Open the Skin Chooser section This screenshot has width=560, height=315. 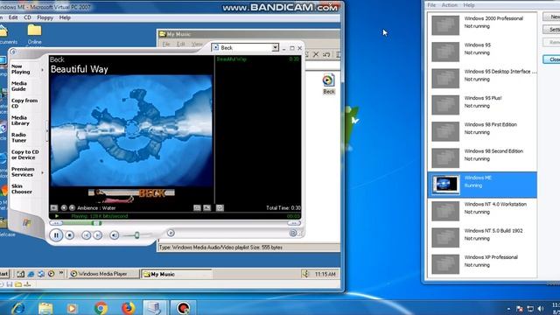(x=21, y=189)
